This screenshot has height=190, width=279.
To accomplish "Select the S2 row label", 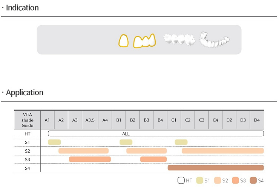I will click(x=28, y=151).
